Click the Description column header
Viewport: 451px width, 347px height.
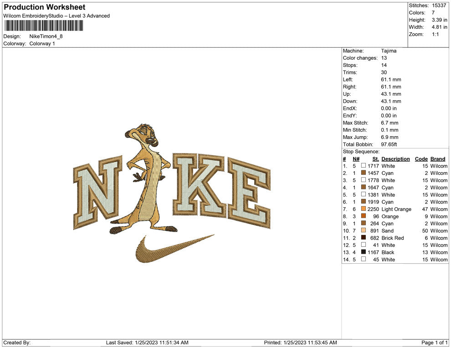tap(395, 159)
